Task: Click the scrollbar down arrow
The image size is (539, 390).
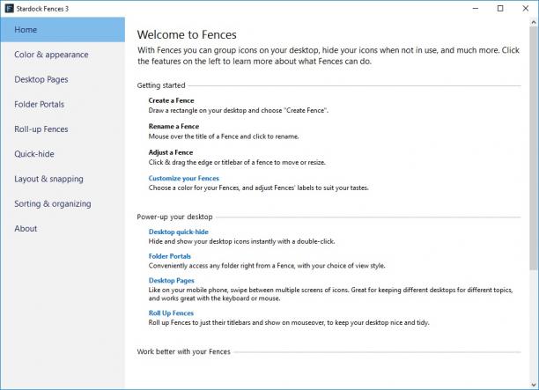Action: tap(534, 385)
